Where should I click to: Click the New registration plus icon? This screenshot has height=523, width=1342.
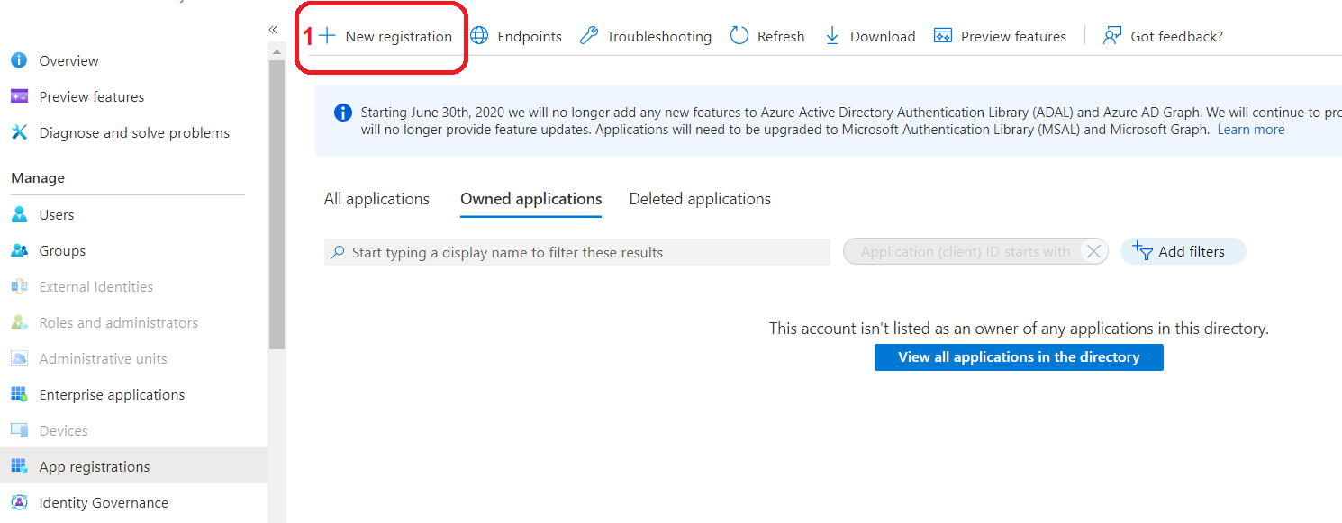327,36
